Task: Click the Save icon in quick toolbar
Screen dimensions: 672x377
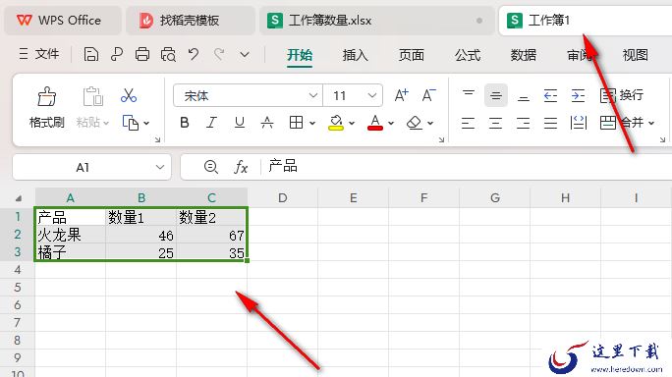Action: click(x=90, y=54)
